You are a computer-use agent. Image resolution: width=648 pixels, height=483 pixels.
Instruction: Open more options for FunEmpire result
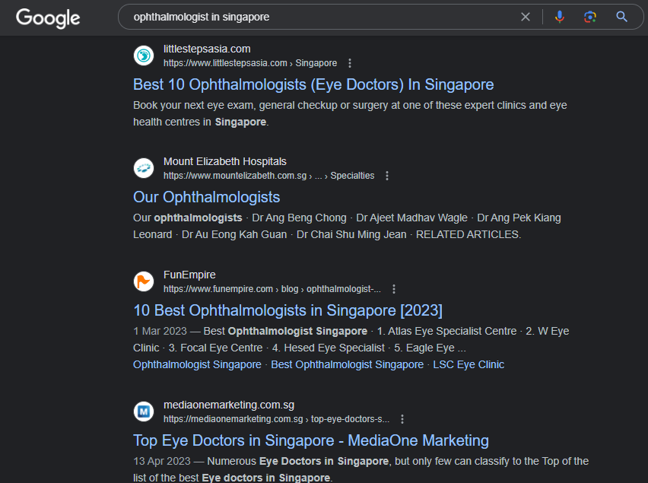394,289
